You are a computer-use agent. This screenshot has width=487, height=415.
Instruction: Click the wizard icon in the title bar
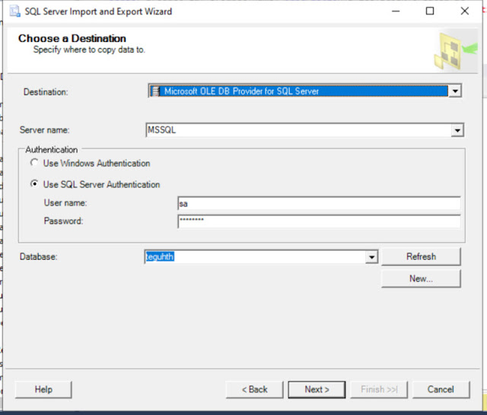[14, 11]
